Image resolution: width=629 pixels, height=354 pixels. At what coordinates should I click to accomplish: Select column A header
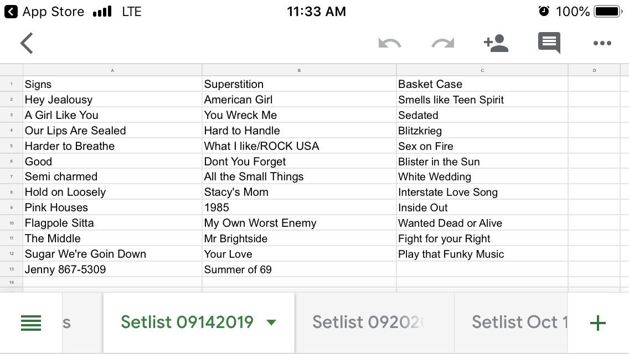pos(112,70)
